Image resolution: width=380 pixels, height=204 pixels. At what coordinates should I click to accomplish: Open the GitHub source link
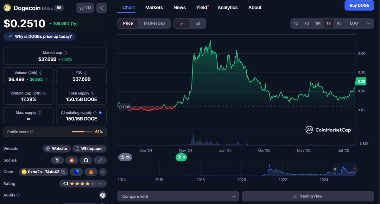[86, 160]
